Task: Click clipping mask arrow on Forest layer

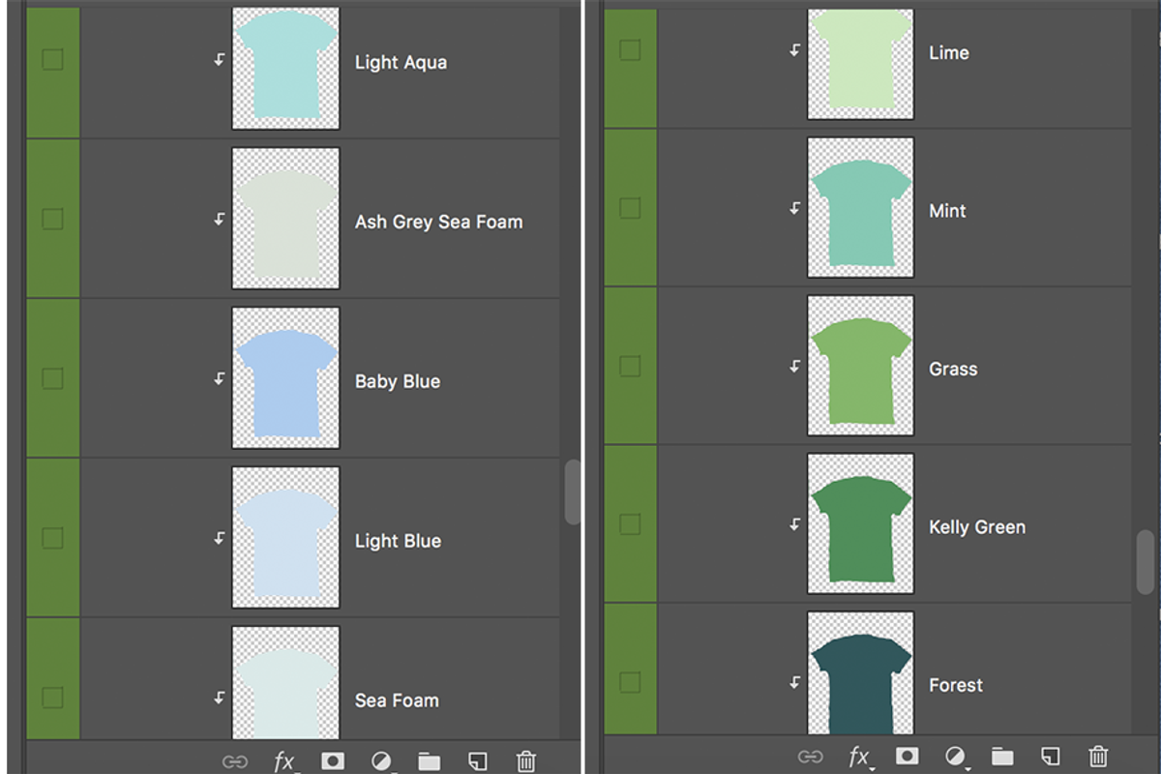Action: click(x=795, y=682)
